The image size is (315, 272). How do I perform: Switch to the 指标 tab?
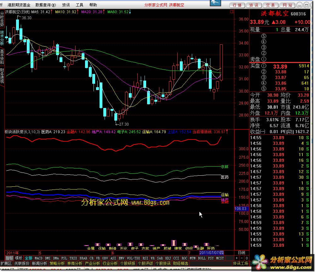tap(9, 258)
